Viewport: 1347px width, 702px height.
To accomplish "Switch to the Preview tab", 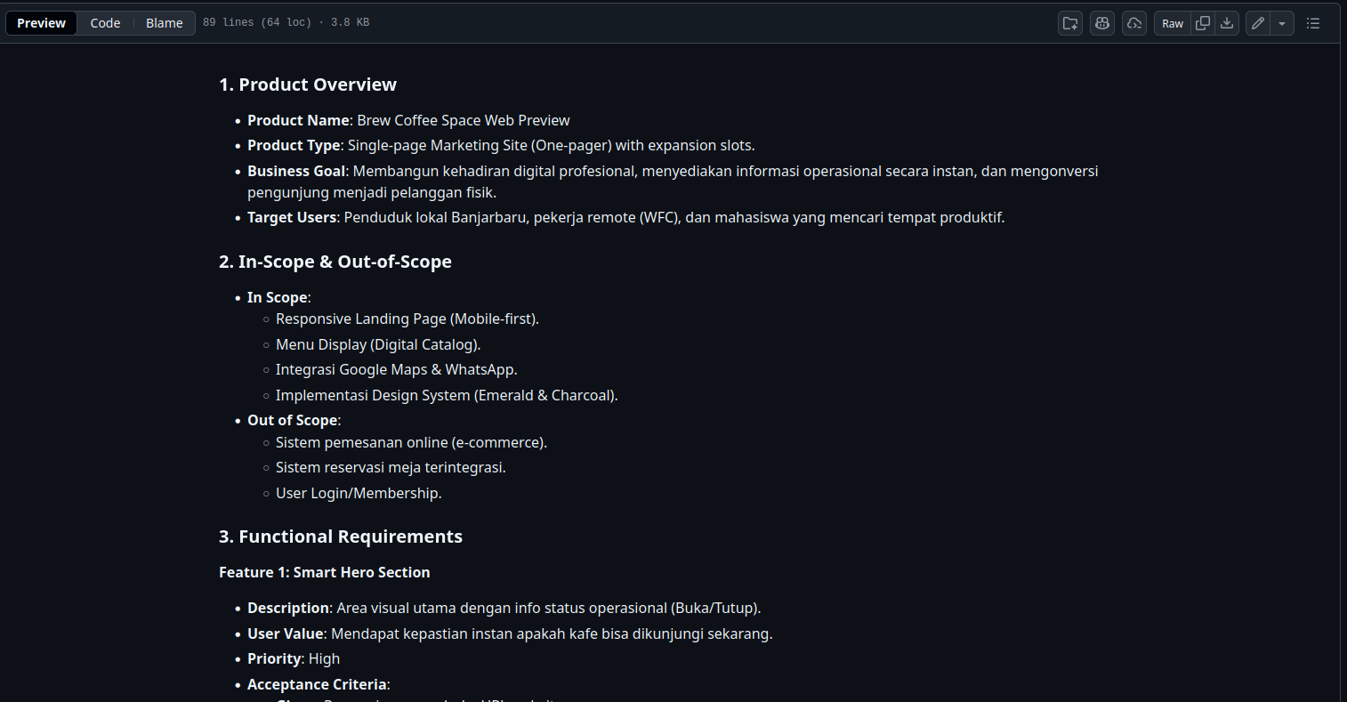I will [42, 23].
